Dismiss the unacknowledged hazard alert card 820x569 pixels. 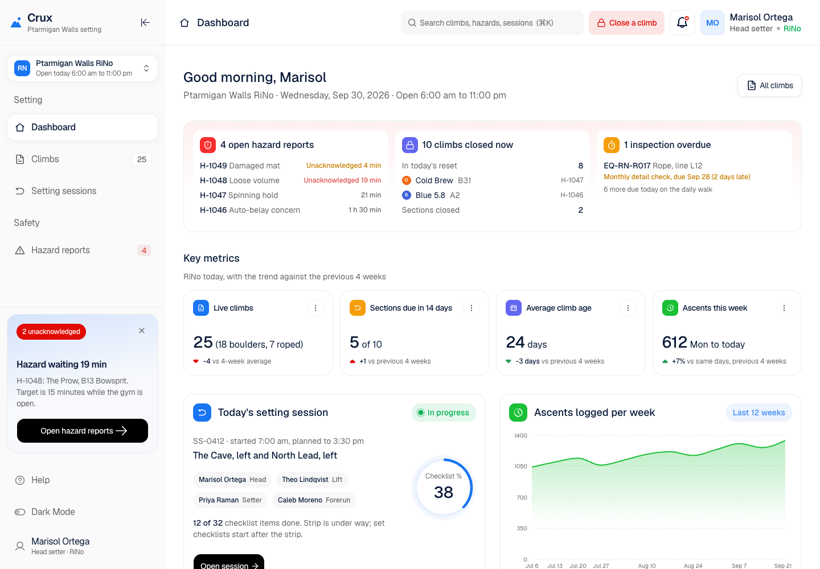pos(142,331)
